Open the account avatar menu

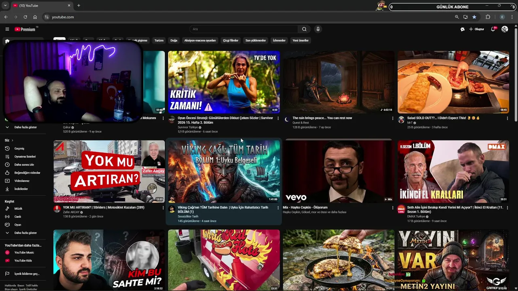point(505,29)
